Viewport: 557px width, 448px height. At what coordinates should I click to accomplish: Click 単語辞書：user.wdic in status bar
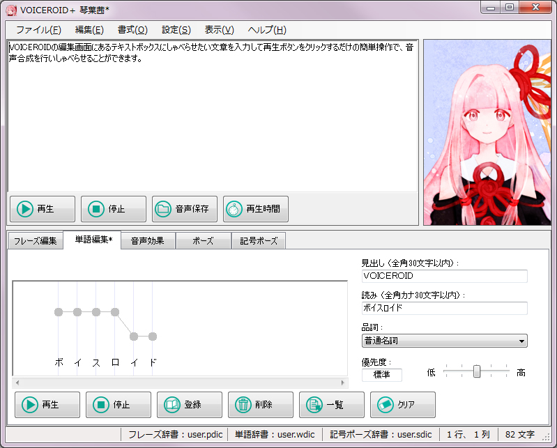click(275, 435)
